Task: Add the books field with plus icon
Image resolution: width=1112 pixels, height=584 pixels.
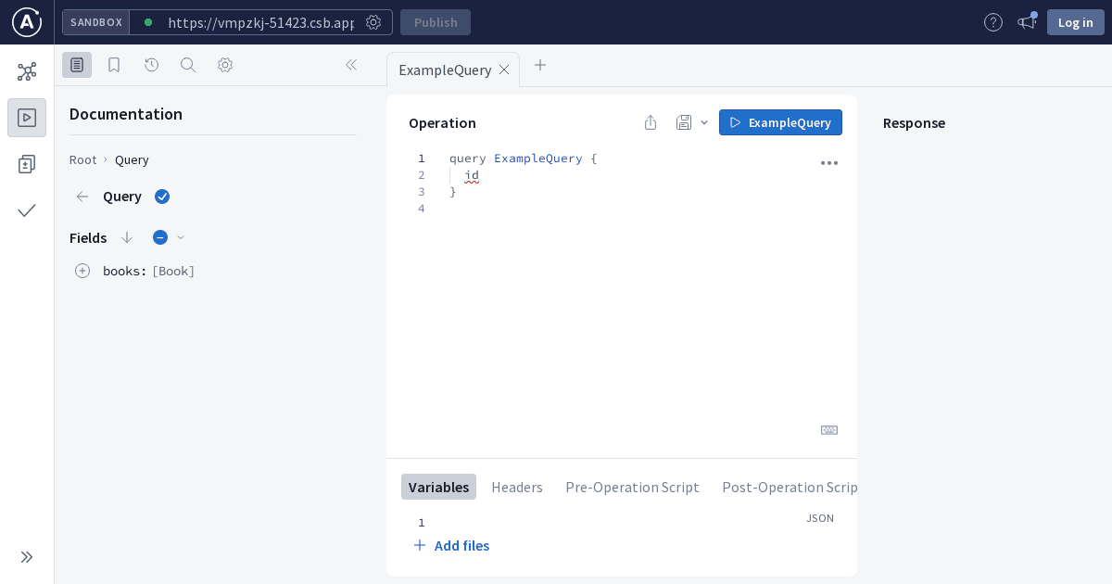Action: pos(82,271)
